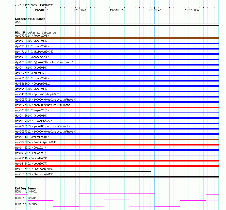Select the magenta line for BDH1|NM_203315
The image size is (226, 210).
pos(117,206)
